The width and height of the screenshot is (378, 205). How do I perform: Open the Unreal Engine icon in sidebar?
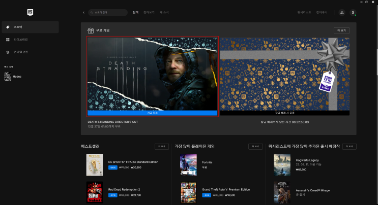tap(8, 52)
